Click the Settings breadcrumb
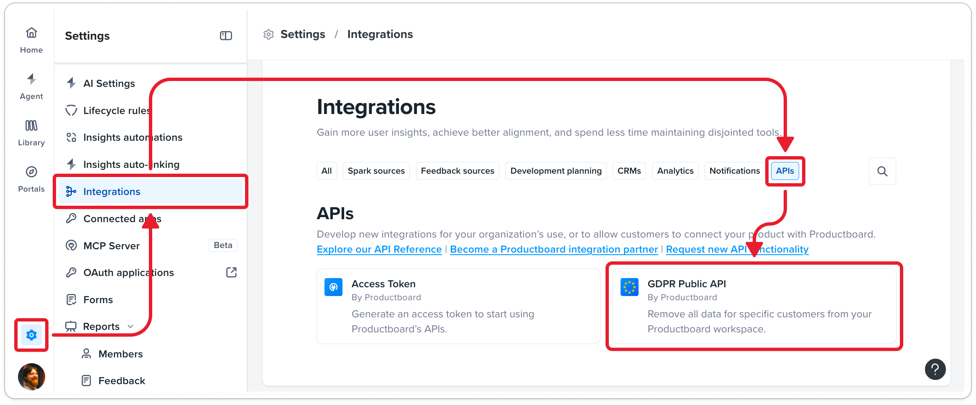Image resolution: width=976 pixels, height=405 pixels. [303, 34]
